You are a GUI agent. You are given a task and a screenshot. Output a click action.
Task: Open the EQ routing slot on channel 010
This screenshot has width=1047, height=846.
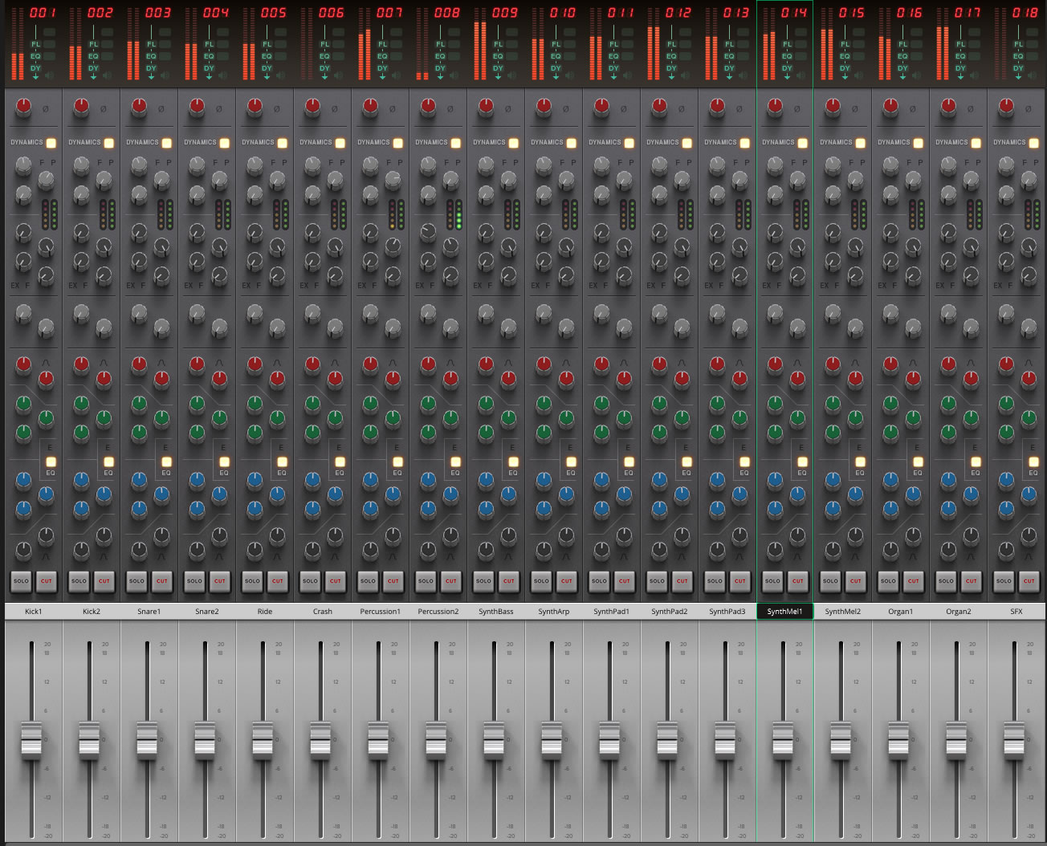coord(556,56)
